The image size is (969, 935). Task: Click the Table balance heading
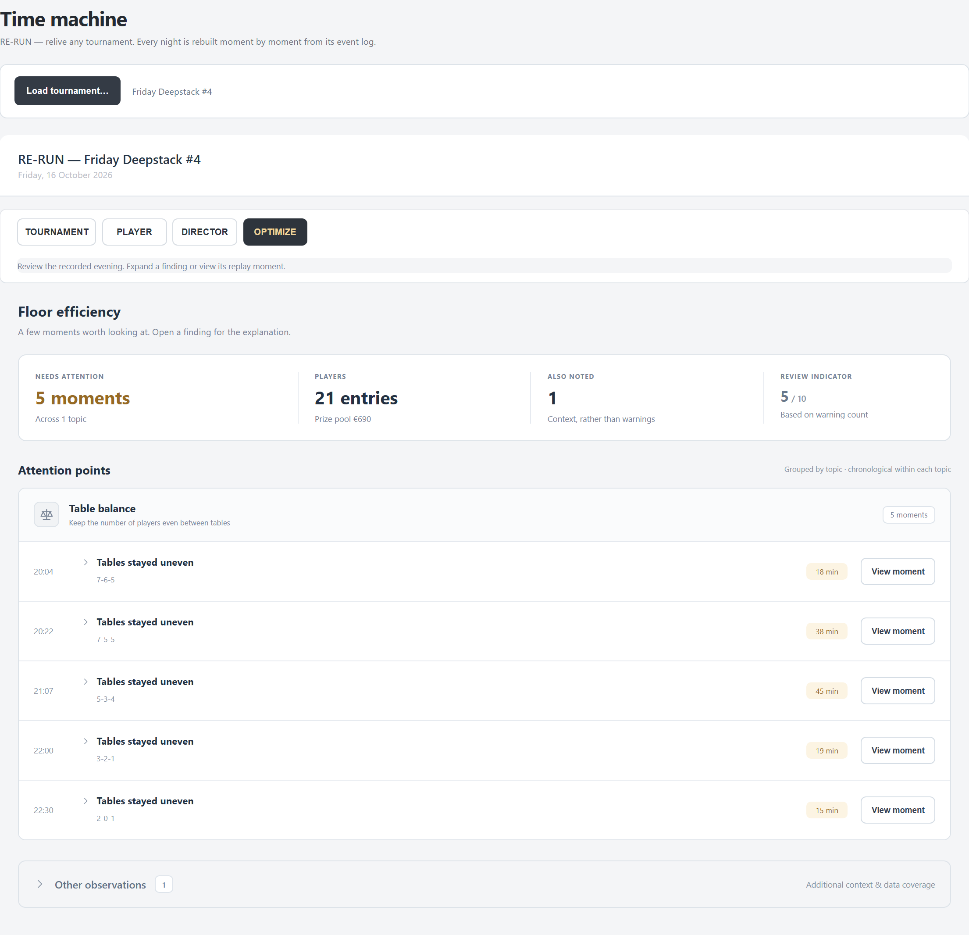tap(102, 509)
